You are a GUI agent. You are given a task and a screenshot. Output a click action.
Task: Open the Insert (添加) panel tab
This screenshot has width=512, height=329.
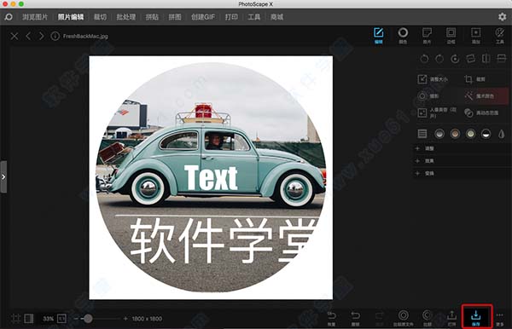point(475,36)
